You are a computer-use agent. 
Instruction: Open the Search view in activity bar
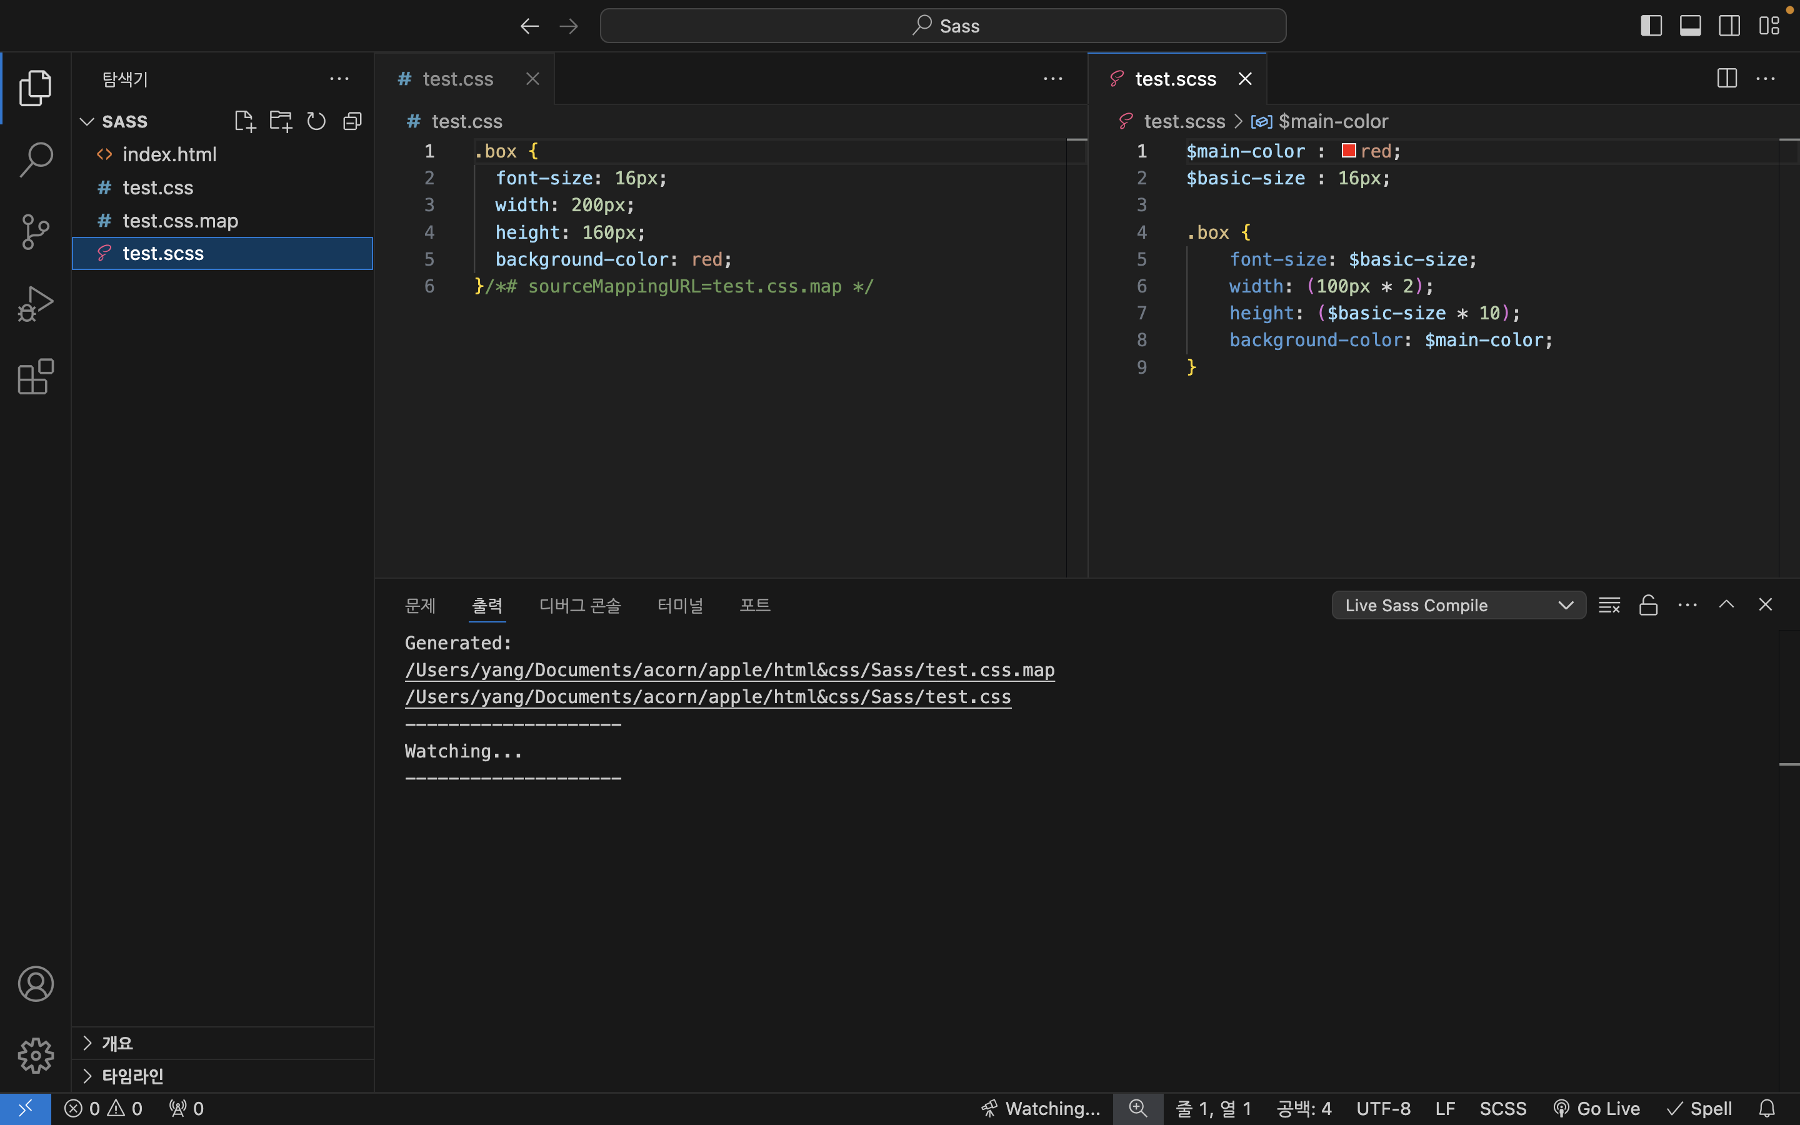pyautogui.click(x=35, y=160)
